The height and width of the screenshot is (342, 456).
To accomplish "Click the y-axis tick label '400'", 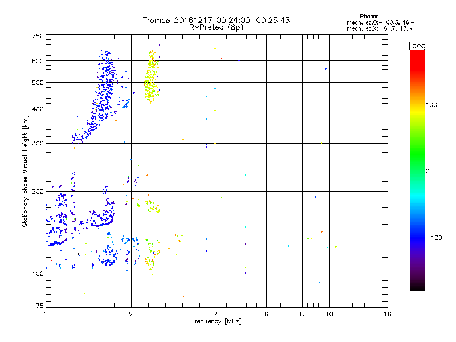I will pyautogui.click(x=38, y=109).
